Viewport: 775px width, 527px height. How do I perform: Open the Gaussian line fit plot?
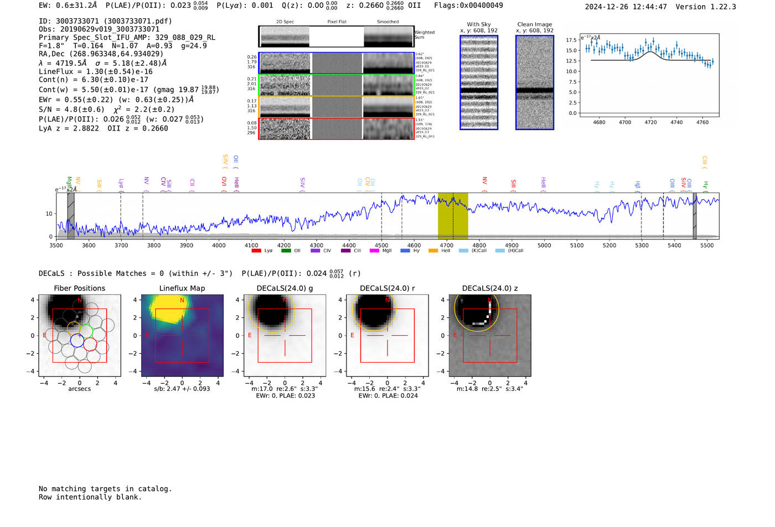(x=649, y=75)
